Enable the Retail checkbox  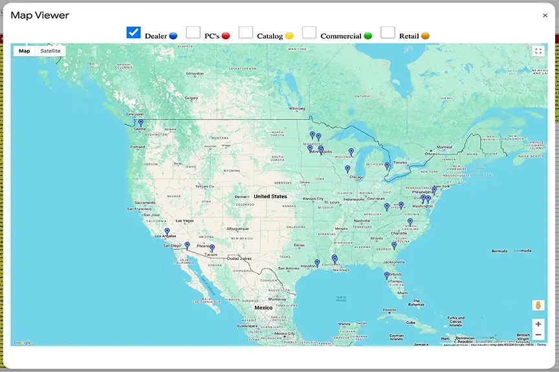coord(388,32)
